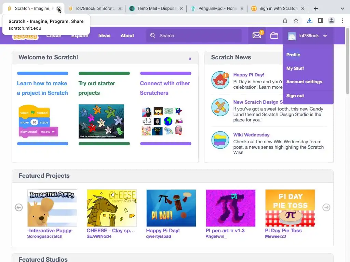Open the Pi Day Pie Toss thumbnail
This screenshot has height=262, width=350.
[290, 208]
